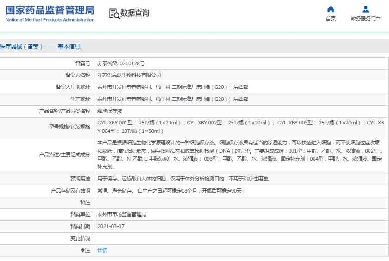
Task: Click the 首页 home icon
Action: click(x=331, y=9)
